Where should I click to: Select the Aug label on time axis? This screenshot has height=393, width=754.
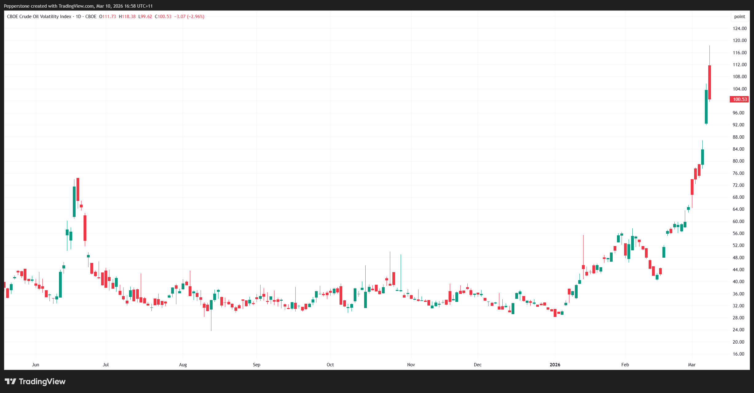tap(183, 364)
